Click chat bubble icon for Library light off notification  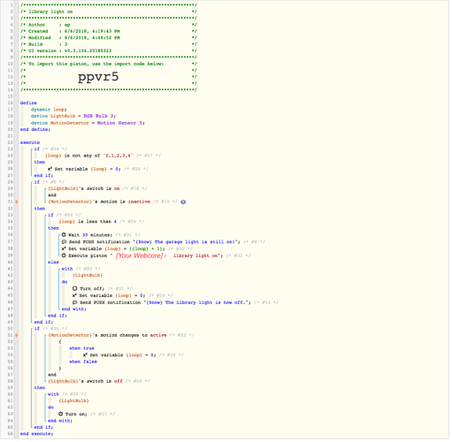[x=75, y=303]
